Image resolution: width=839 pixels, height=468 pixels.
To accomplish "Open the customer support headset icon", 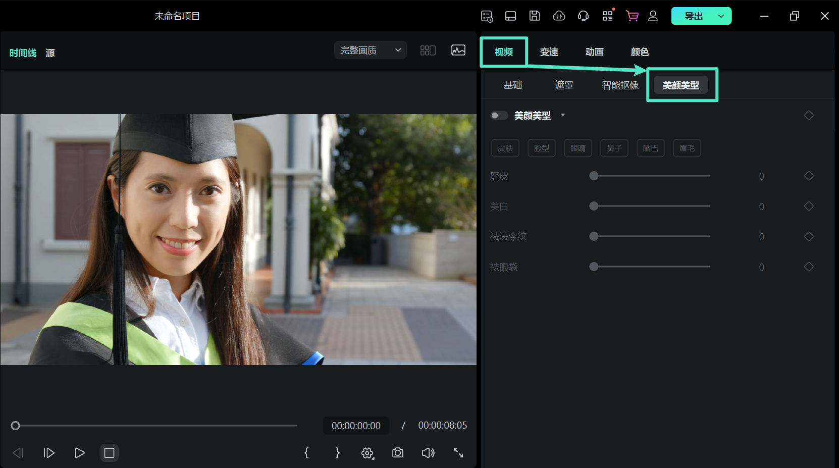I will pyautogui.click(x=583, y=16).
